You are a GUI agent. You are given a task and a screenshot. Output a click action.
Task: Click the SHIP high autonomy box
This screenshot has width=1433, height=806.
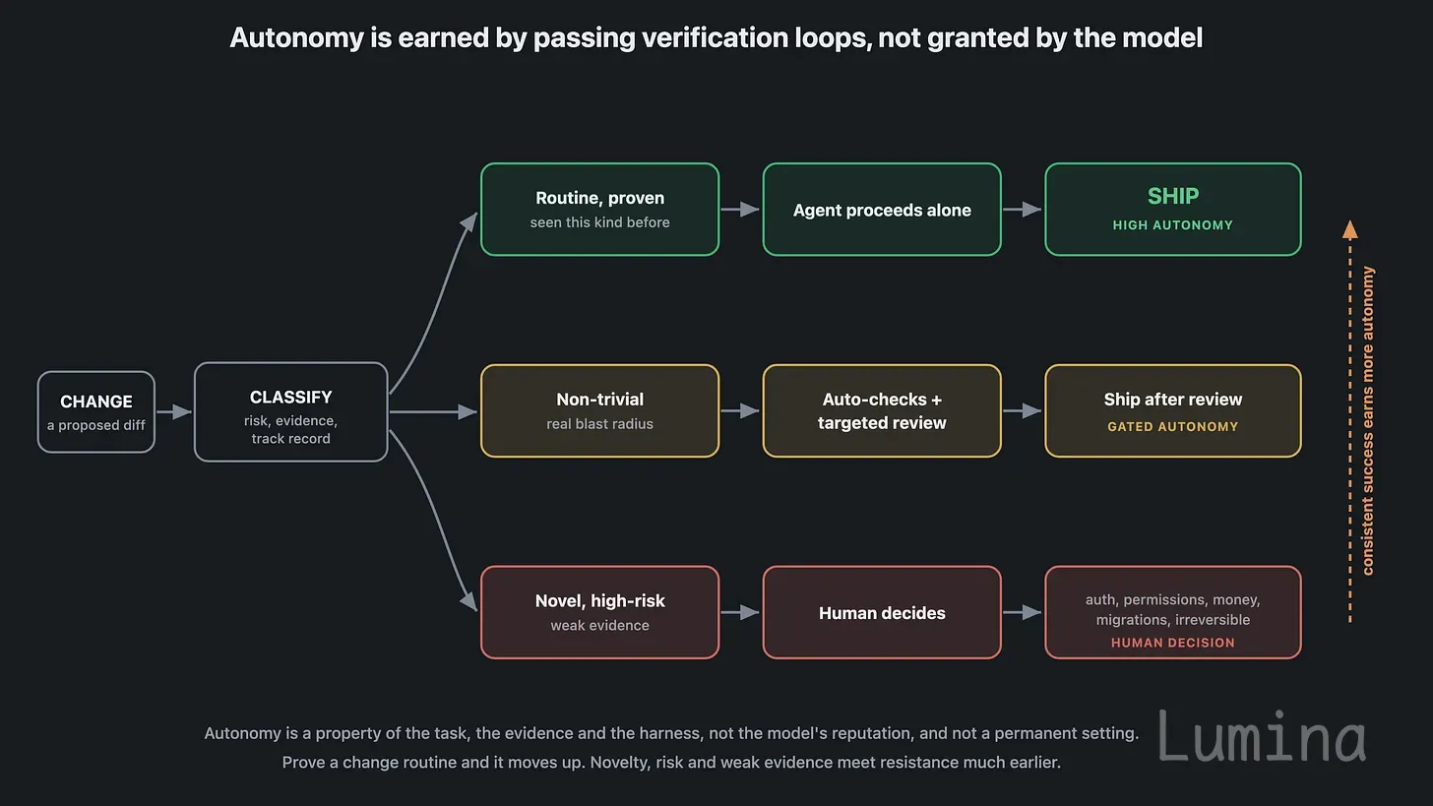tap(1173, 210)
